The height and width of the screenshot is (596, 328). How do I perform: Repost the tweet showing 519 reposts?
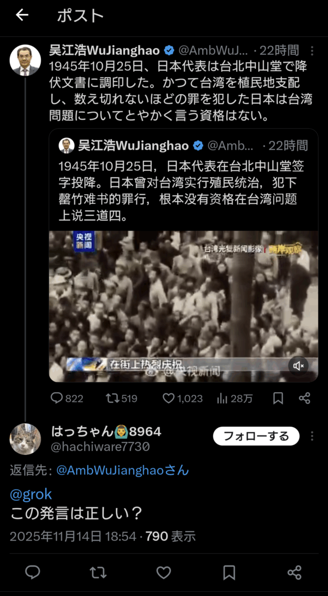(x=112, y=398)
